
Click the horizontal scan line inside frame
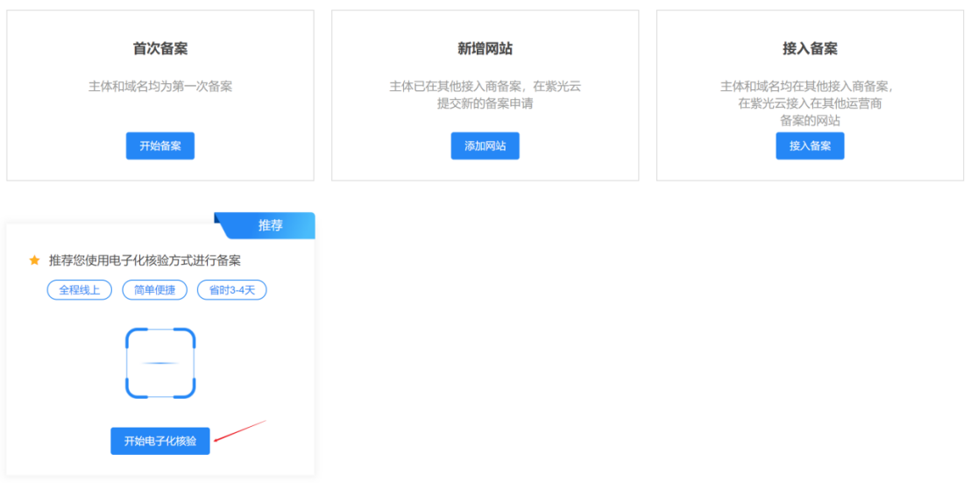click(160, 363)
